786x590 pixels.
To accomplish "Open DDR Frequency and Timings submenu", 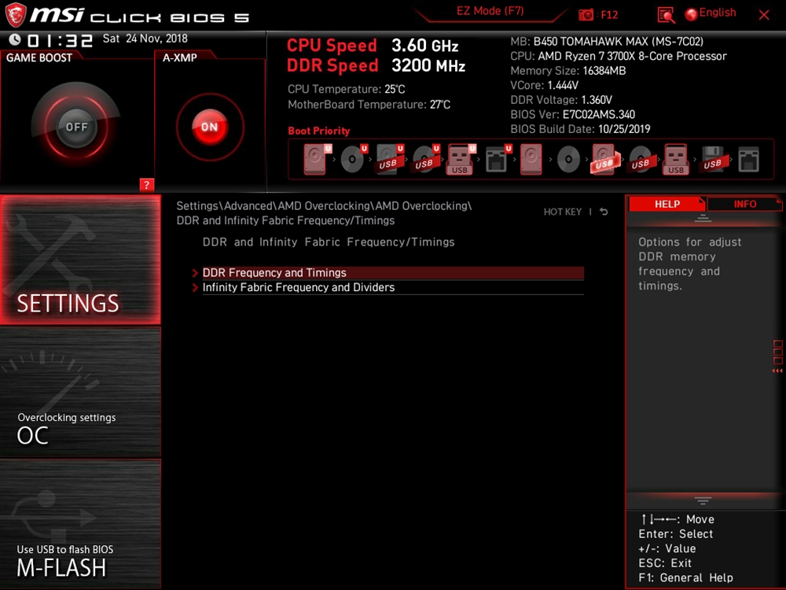I will [x=393, y=272].
